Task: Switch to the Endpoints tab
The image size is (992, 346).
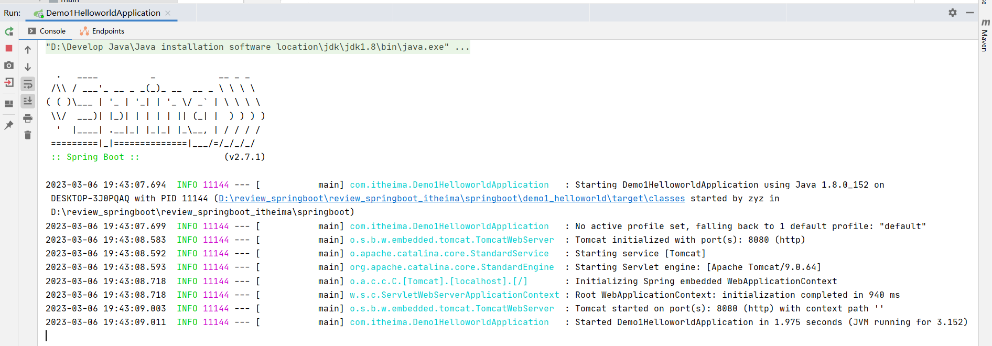Action: [102, 31]
